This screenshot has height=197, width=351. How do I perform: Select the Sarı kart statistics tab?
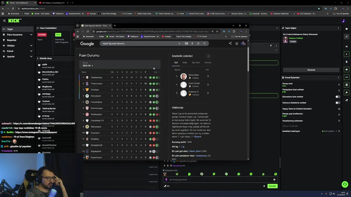[196, 63]
